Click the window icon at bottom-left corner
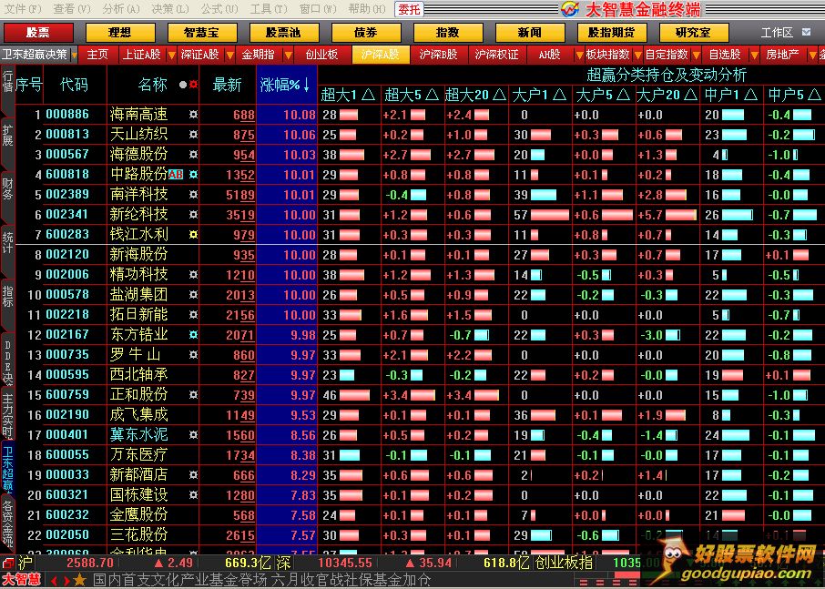 pyautogui.click(x=8, y=564)
